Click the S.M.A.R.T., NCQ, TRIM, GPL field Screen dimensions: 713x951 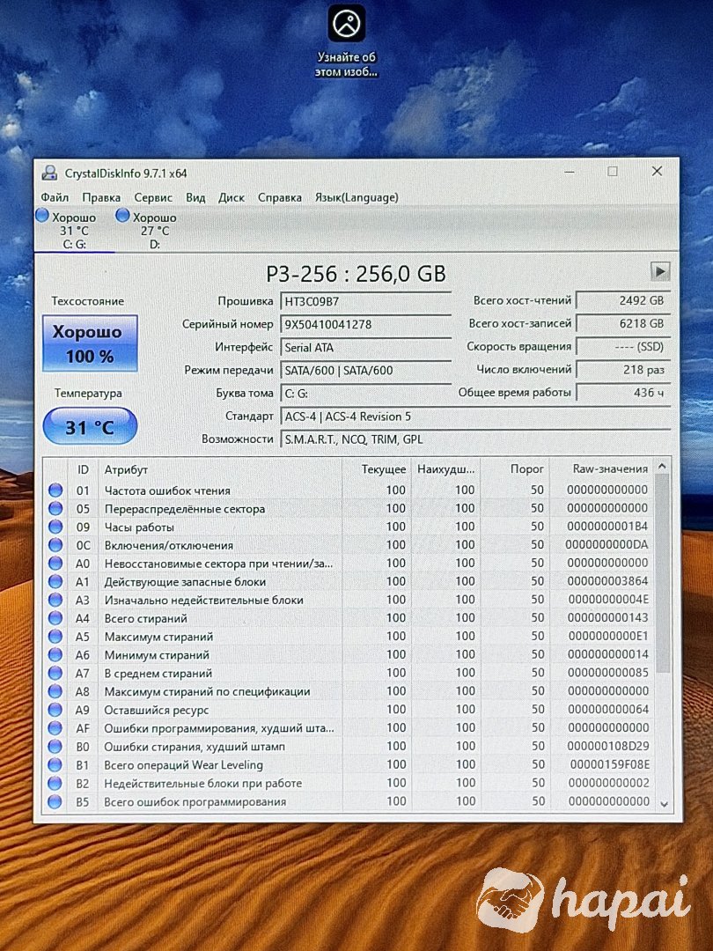coord(475,439)
